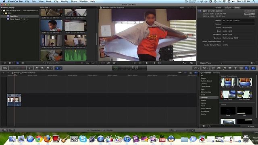
Task: Open the edit options arrow dropdown
Action: coord(52,68)
